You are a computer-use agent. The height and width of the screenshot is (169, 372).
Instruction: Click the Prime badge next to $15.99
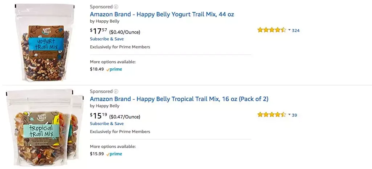tap(114, 154)
